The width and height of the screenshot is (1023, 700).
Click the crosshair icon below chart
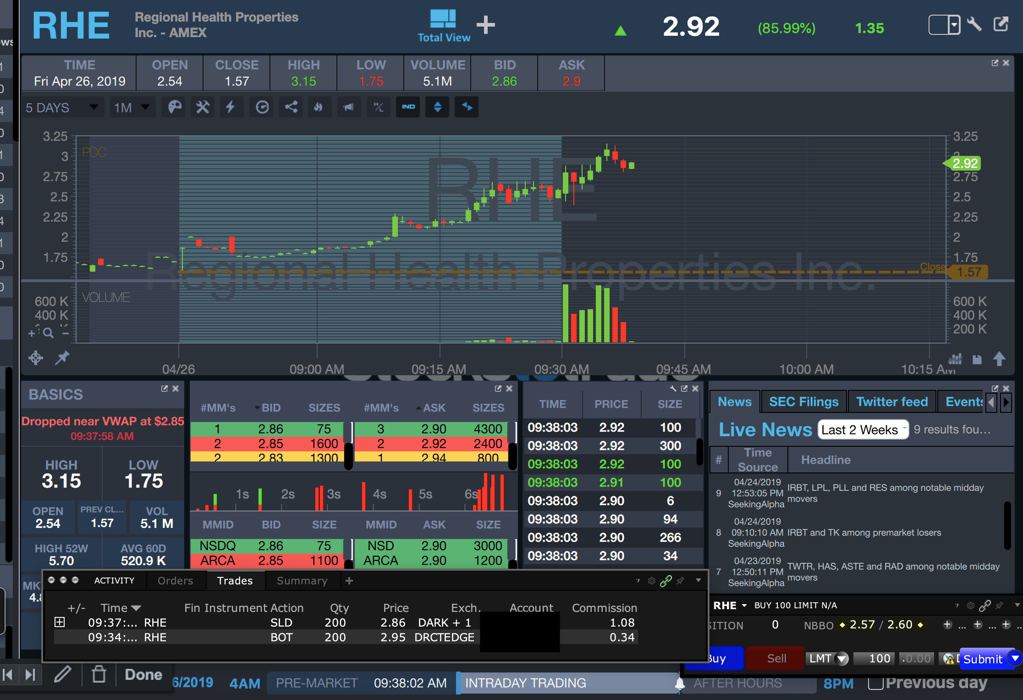click(x=36, y=358)
